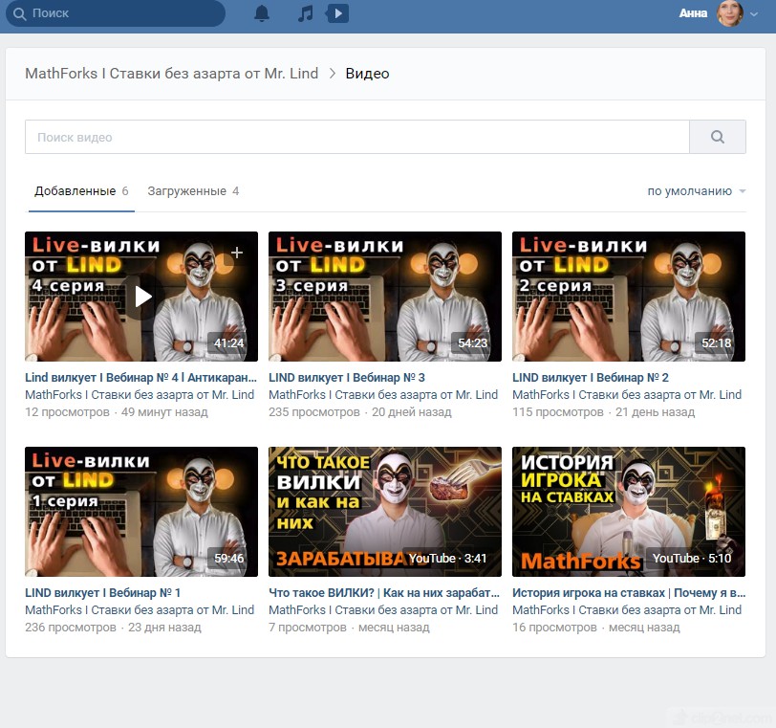
Task: Open the notifications bell icon
Action: (x=261, y=13)
